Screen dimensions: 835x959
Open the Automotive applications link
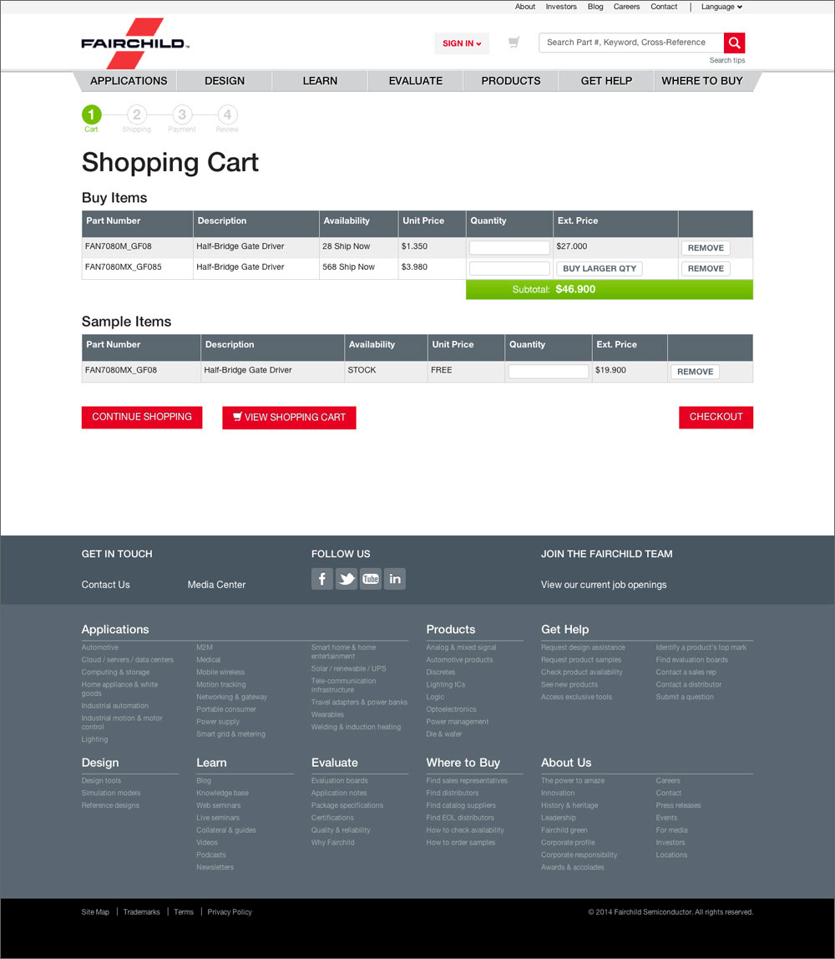click(100, 647)
